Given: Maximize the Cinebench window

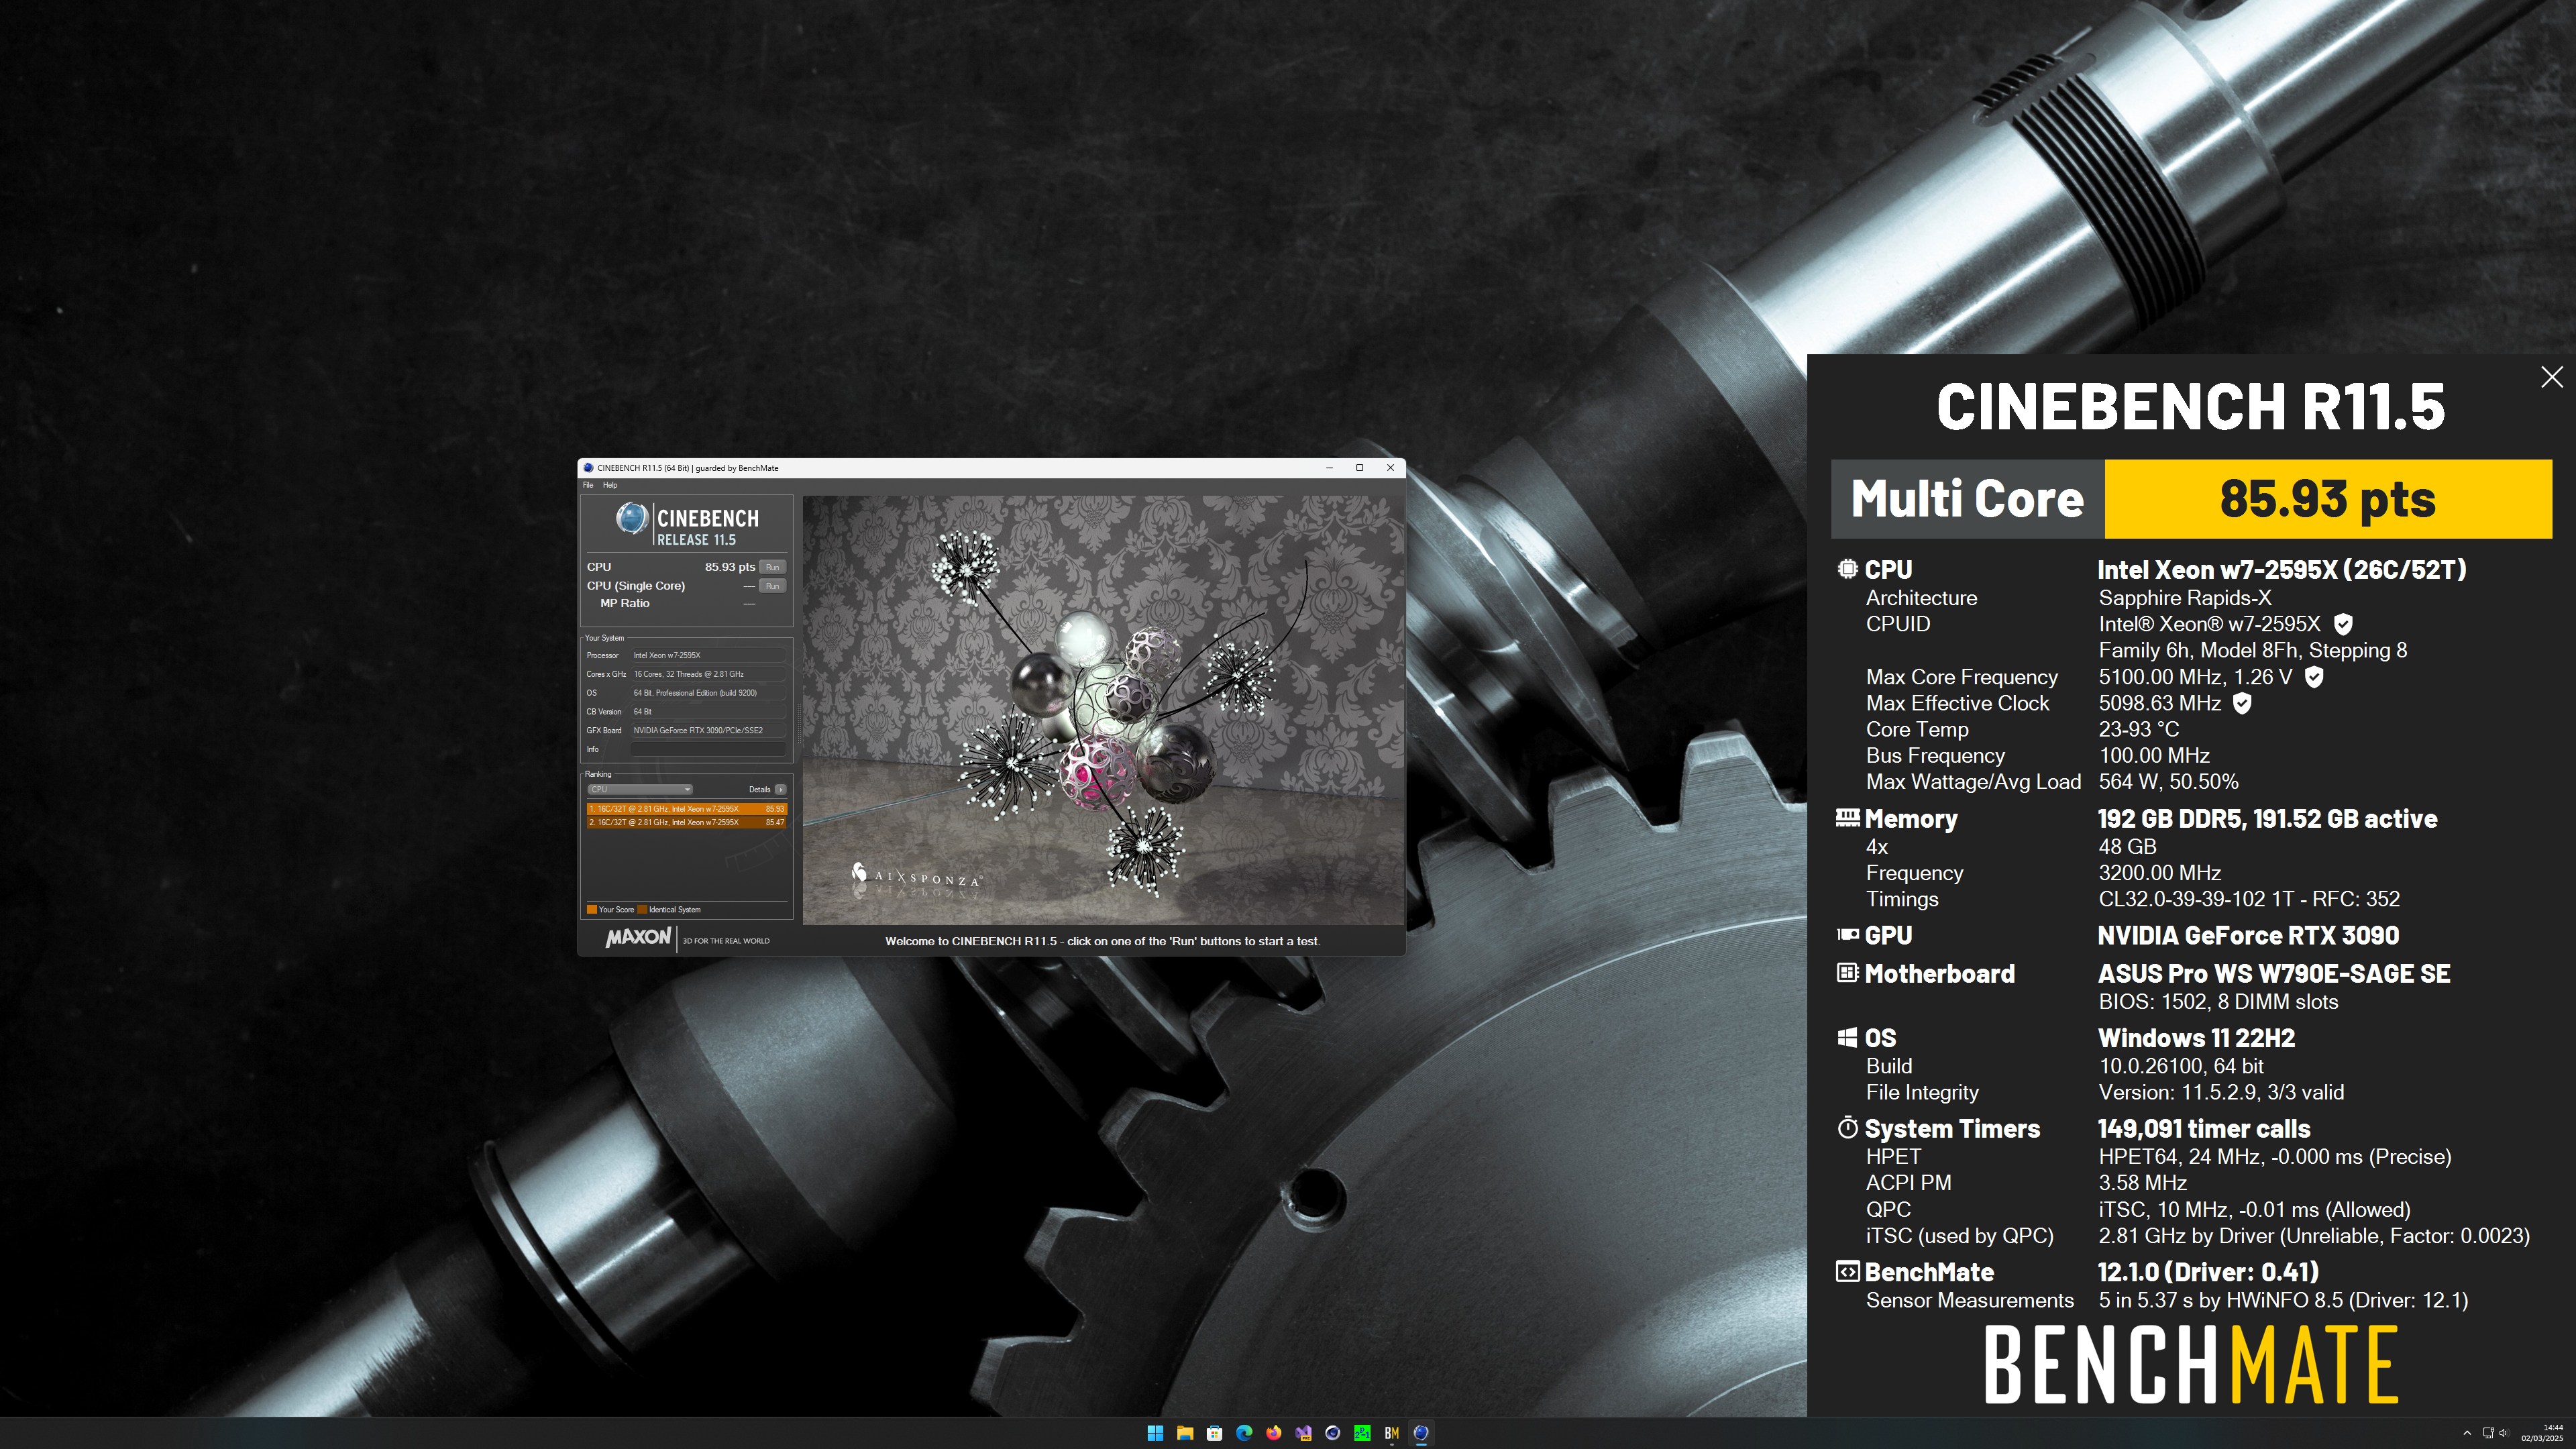Looking at the screenshot, I should 1359,468.
